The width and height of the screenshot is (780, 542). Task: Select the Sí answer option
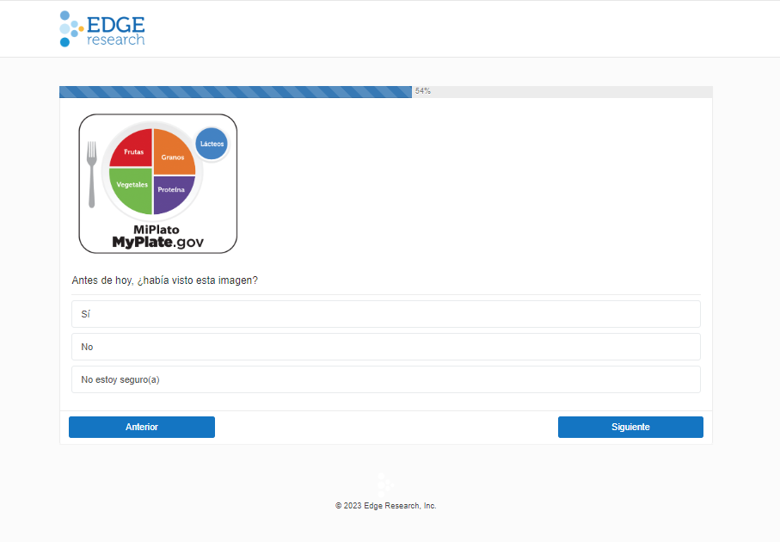385,314
